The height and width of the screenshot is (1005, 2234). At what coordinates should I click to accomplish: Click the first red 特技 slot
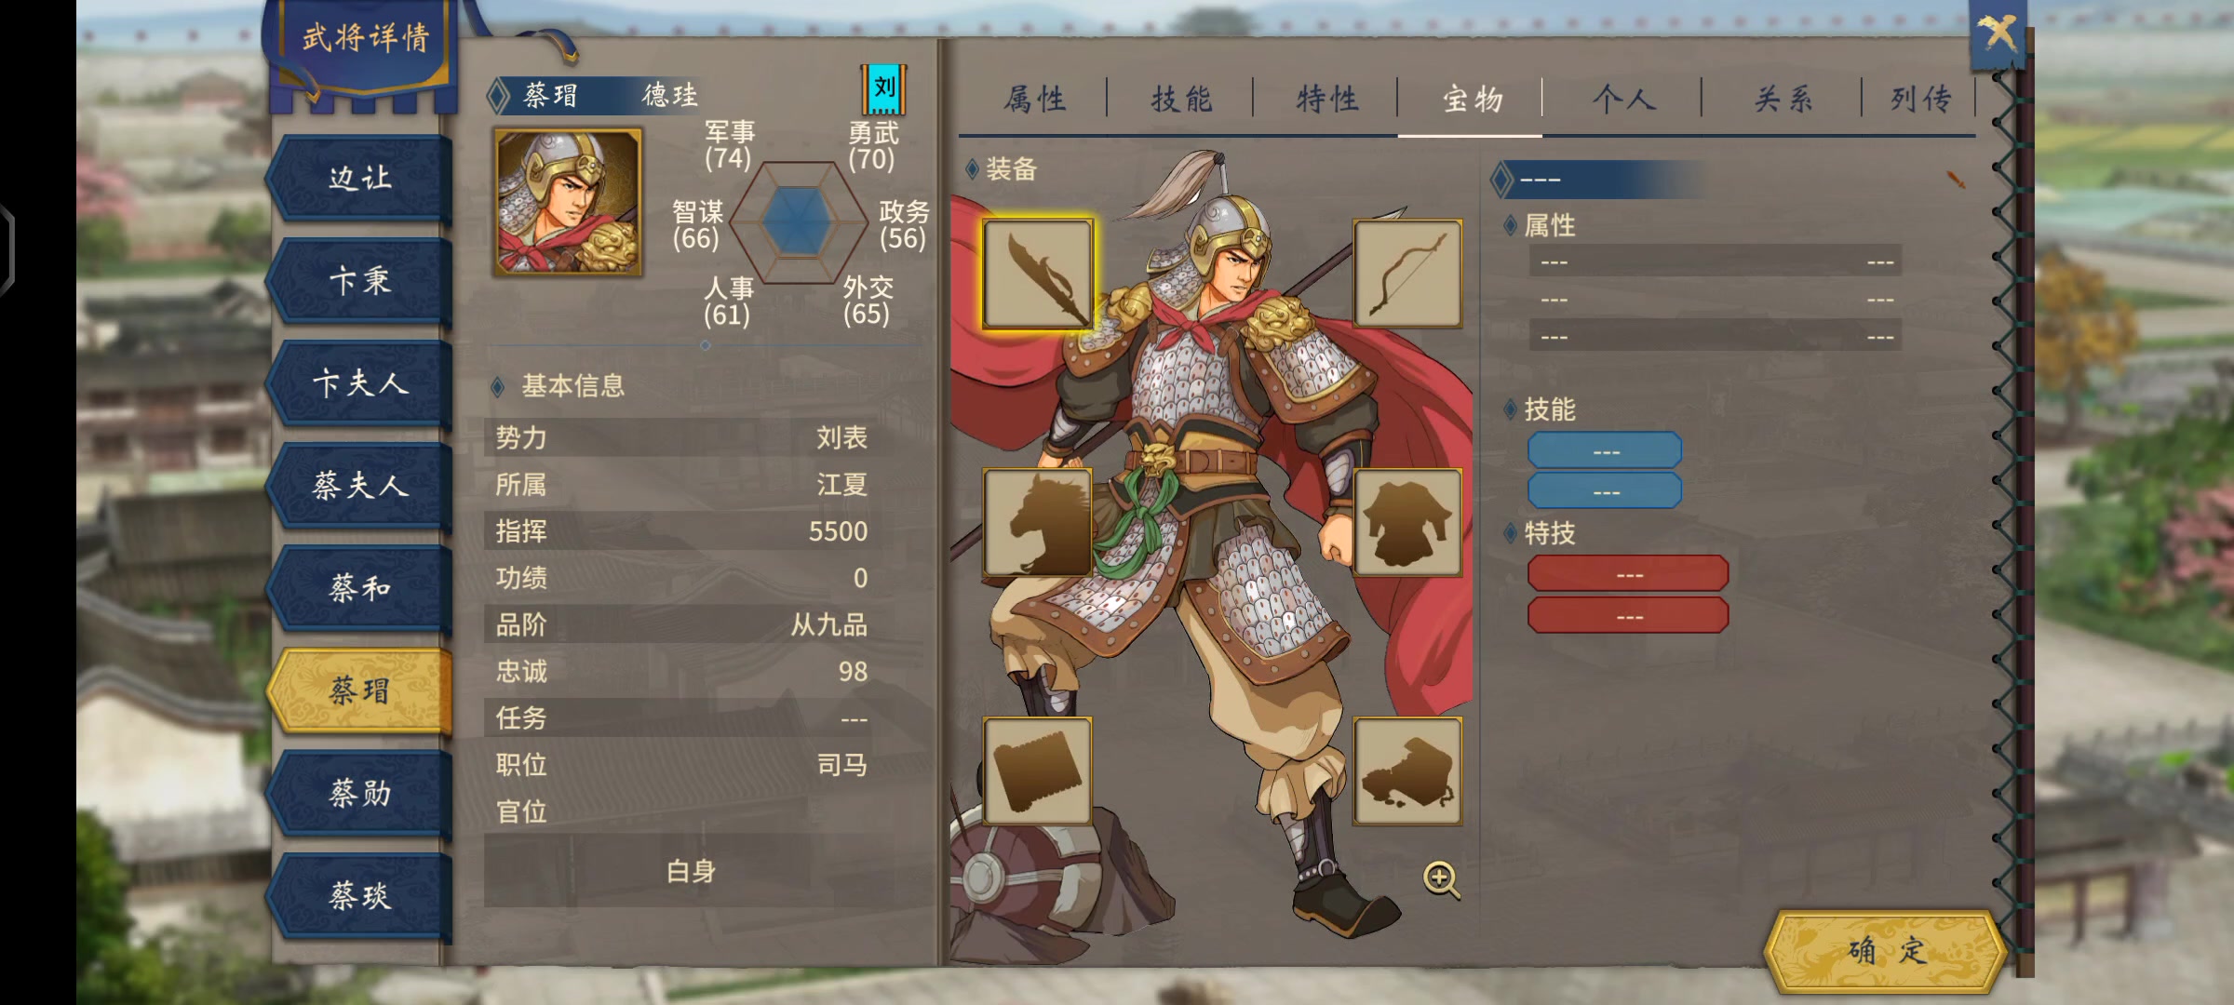coord(1628,574)
